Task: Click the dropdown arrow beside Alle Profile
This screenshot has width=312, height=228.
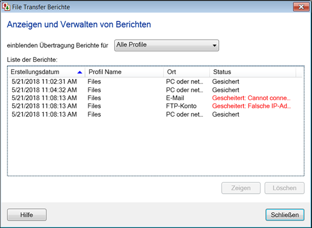Action: click(x=214, y=46)
